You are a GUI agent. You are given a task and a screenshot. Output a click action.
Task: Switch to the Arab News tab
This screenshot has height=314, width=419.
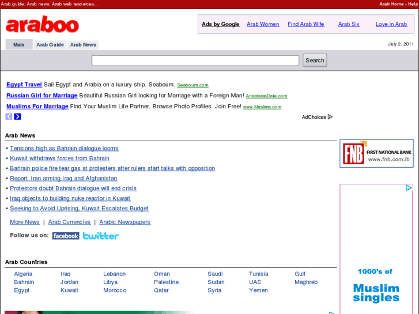coord(83,44)
